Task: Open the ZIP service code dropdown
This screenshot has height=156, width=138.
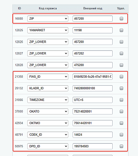Action: 48,19
